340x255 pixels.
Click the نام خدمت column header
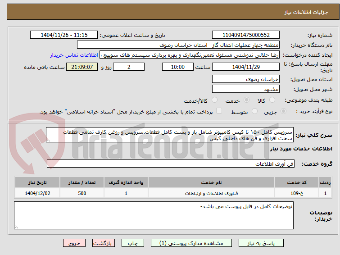tap(211, 182)
